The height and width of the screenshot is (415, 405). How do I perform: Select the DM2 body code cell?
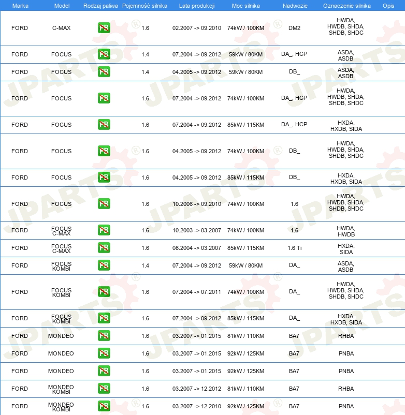pos(294,28)
